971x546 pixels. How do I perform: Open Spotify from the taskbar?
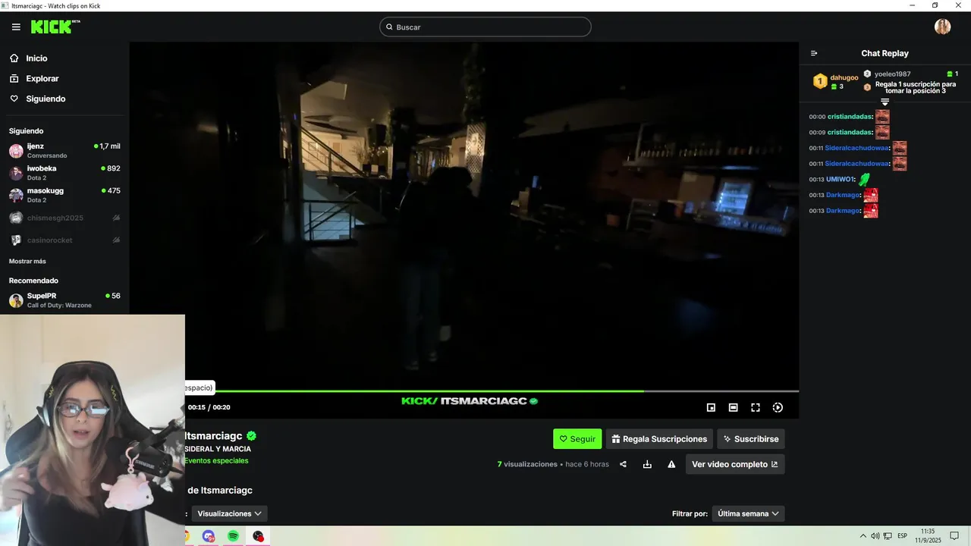233,536
